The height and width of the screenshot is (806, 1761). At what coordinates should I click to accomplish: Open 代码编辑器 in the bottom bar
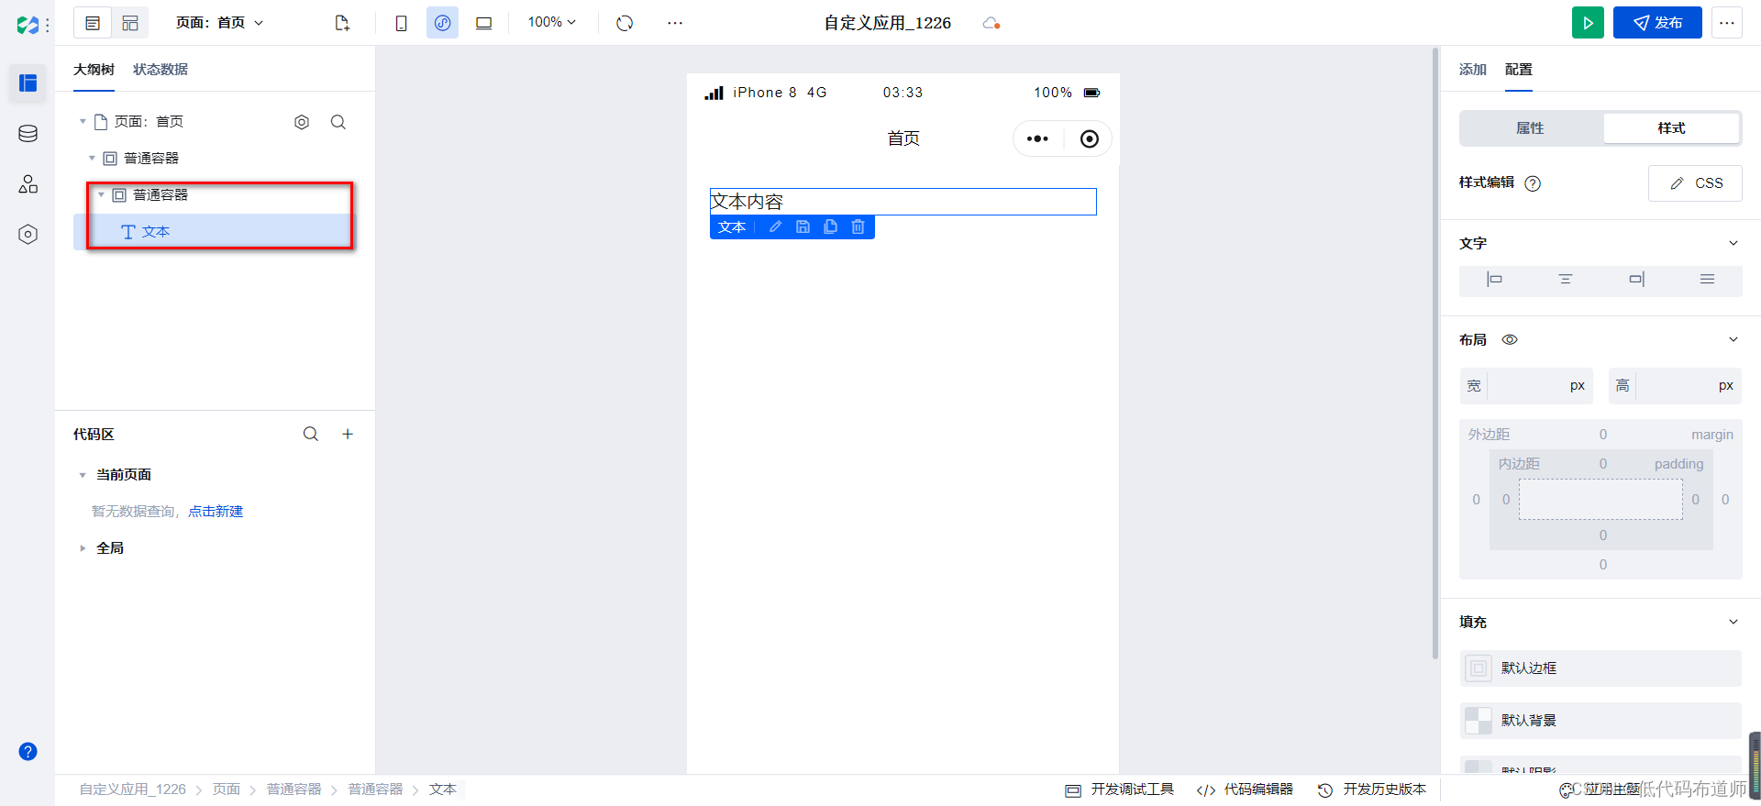pyautogui.click(x=1245, y=789)
